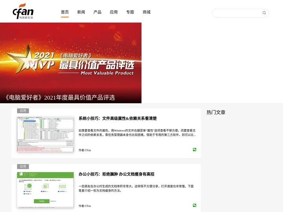
Task: Click 作者:CFan under 系统小技巧 article
Action: pos(85,150)
